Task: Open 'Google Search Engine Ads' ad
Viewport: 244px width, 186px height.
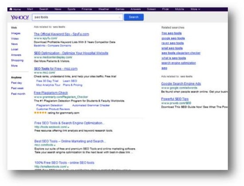Action: tap(181, 83)
